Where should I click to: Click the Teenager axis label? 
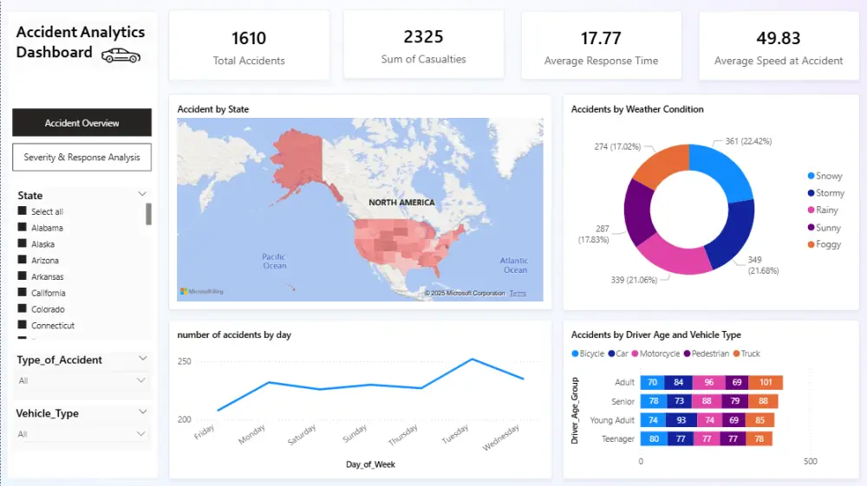618,439
